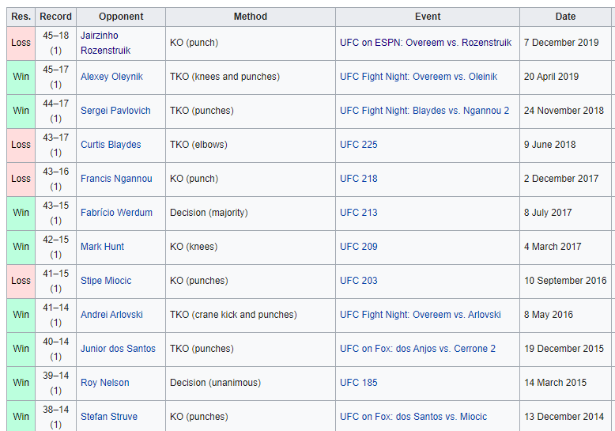Open UFC on Fox: dos Anjos vs. Cerrone 2
The height and width of the screenshot is (431, 615).
[x=417, y=349]
